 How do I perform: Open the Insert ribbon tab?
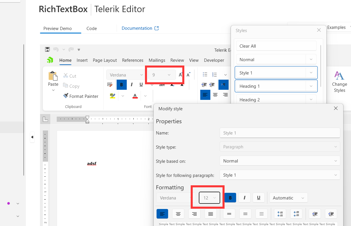(82, 60)
